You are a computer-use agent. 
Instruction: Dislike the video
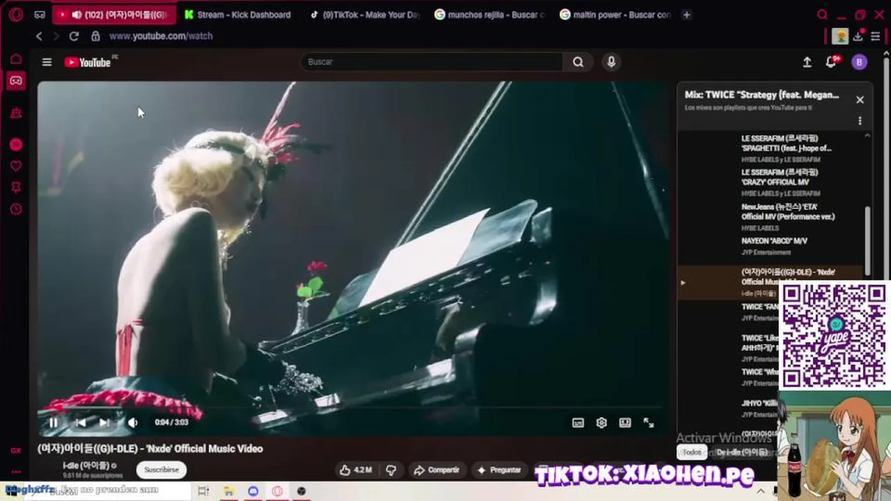pyautogui.click(x=391, y=470)
